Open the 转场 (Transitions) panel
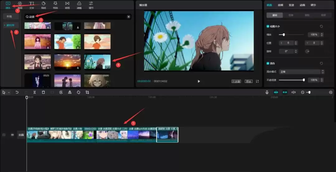This screenshot has width=336, height=172. coord(67,5)
